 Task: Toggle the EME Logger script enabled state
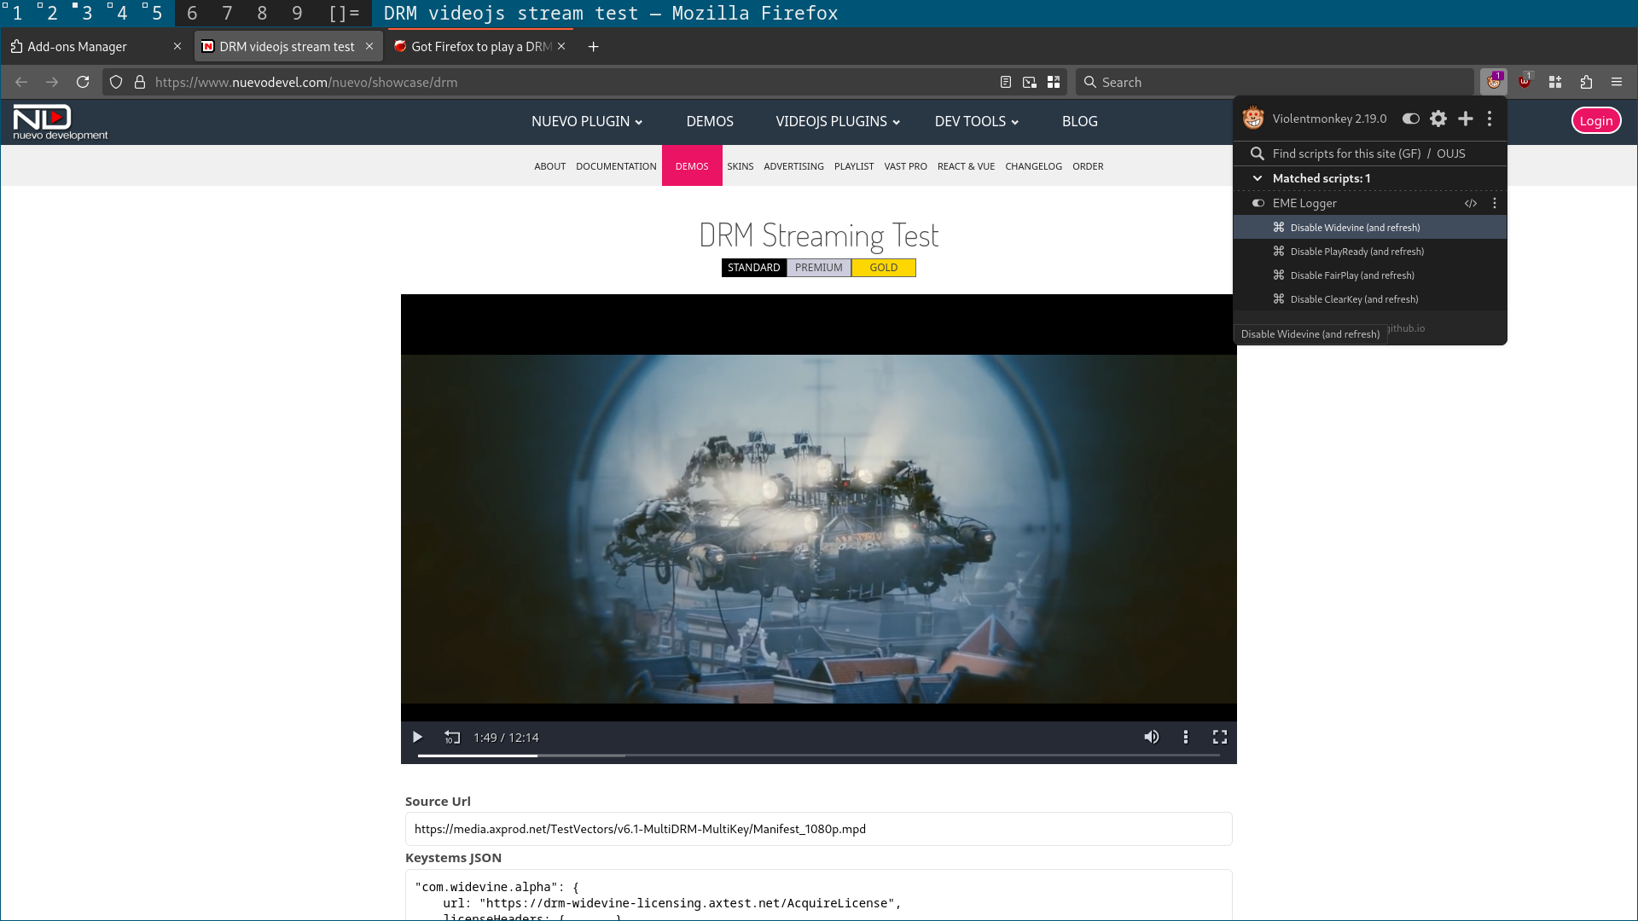point(1257,203)
